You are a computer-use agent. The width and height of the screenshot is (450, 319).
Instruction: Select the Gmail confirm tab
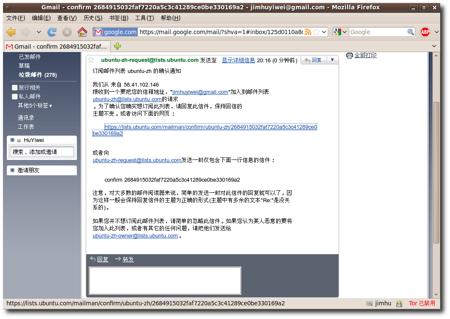[56, 46]
